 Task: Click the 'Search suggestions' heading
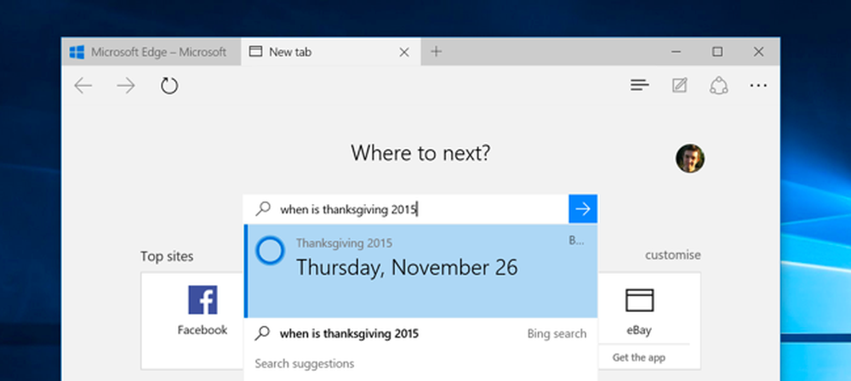305,363
